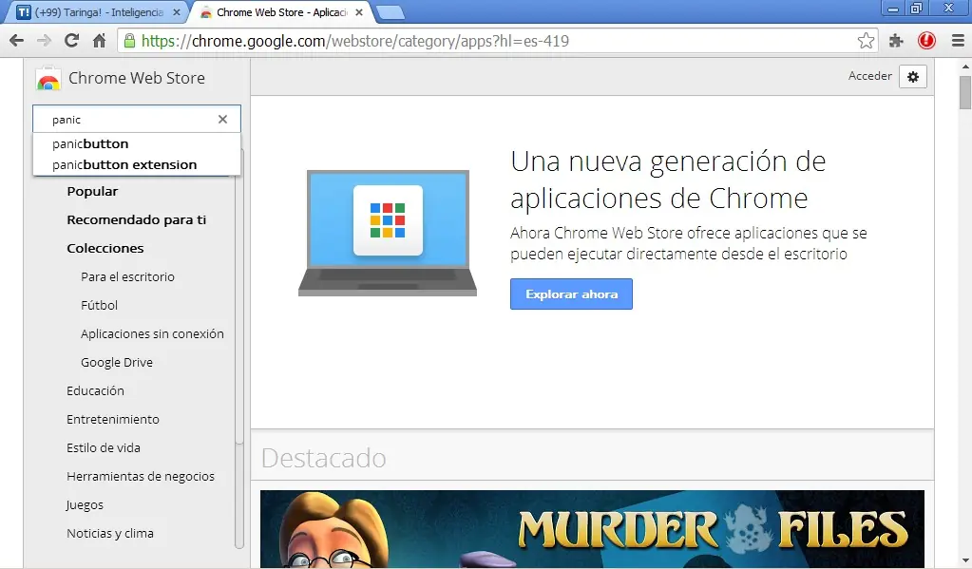This screenshot has width=972, height=569.
Task: Click the browser forward arrow
Action: coord(44,41)
